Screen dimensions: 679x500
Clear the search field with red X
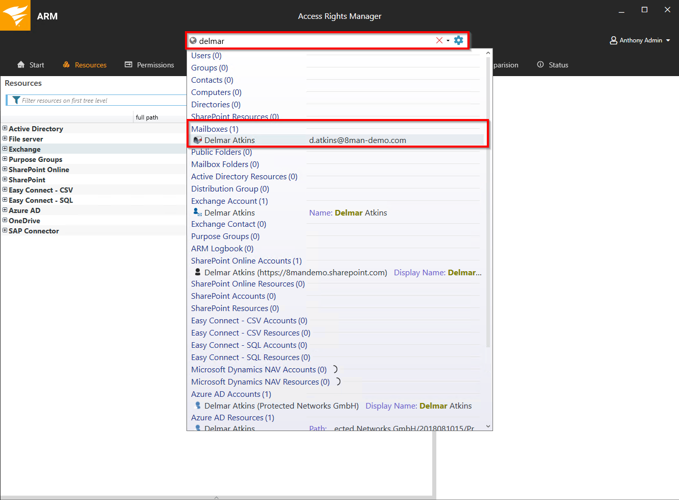click(439, 40)
